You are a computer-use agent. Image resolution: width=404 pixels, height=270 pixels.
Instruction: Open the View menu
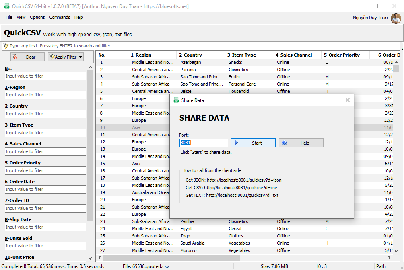21,17
